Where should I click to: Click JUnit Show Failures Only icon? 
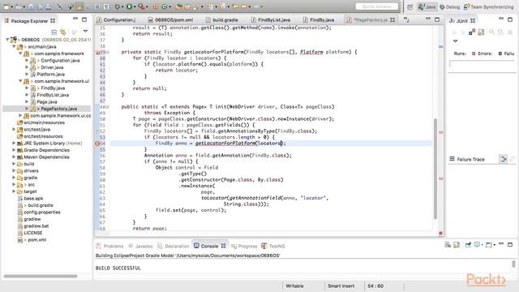pos(472,32)
